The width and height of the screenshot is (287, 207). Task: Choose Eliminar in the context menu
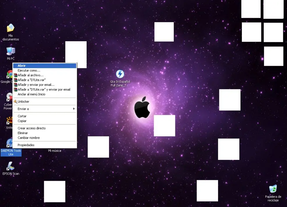(45, 133)
